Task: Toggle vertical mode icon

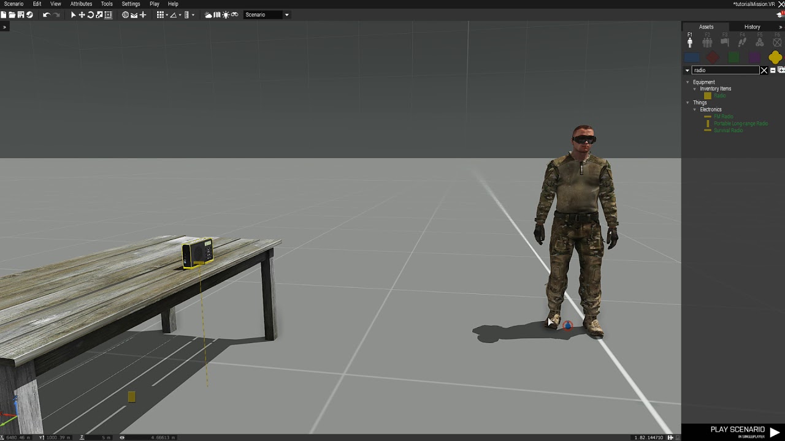Action: point(143,15)
